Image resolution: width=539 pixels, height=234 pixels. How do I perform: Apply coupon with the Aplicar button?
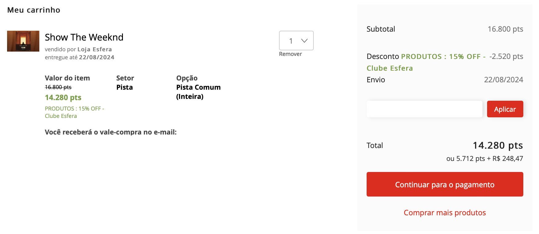(505, 109)
